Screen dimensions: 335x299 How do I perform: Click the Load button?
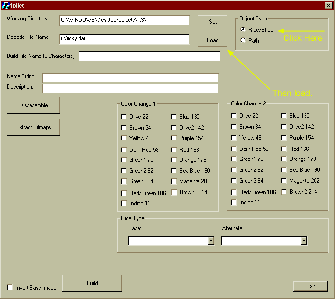coord(213,40)
